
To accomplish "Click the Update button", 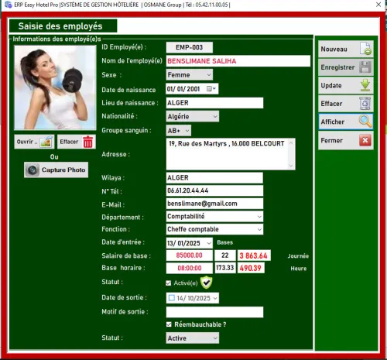I will pyautogui.click(x=346, y=85).
